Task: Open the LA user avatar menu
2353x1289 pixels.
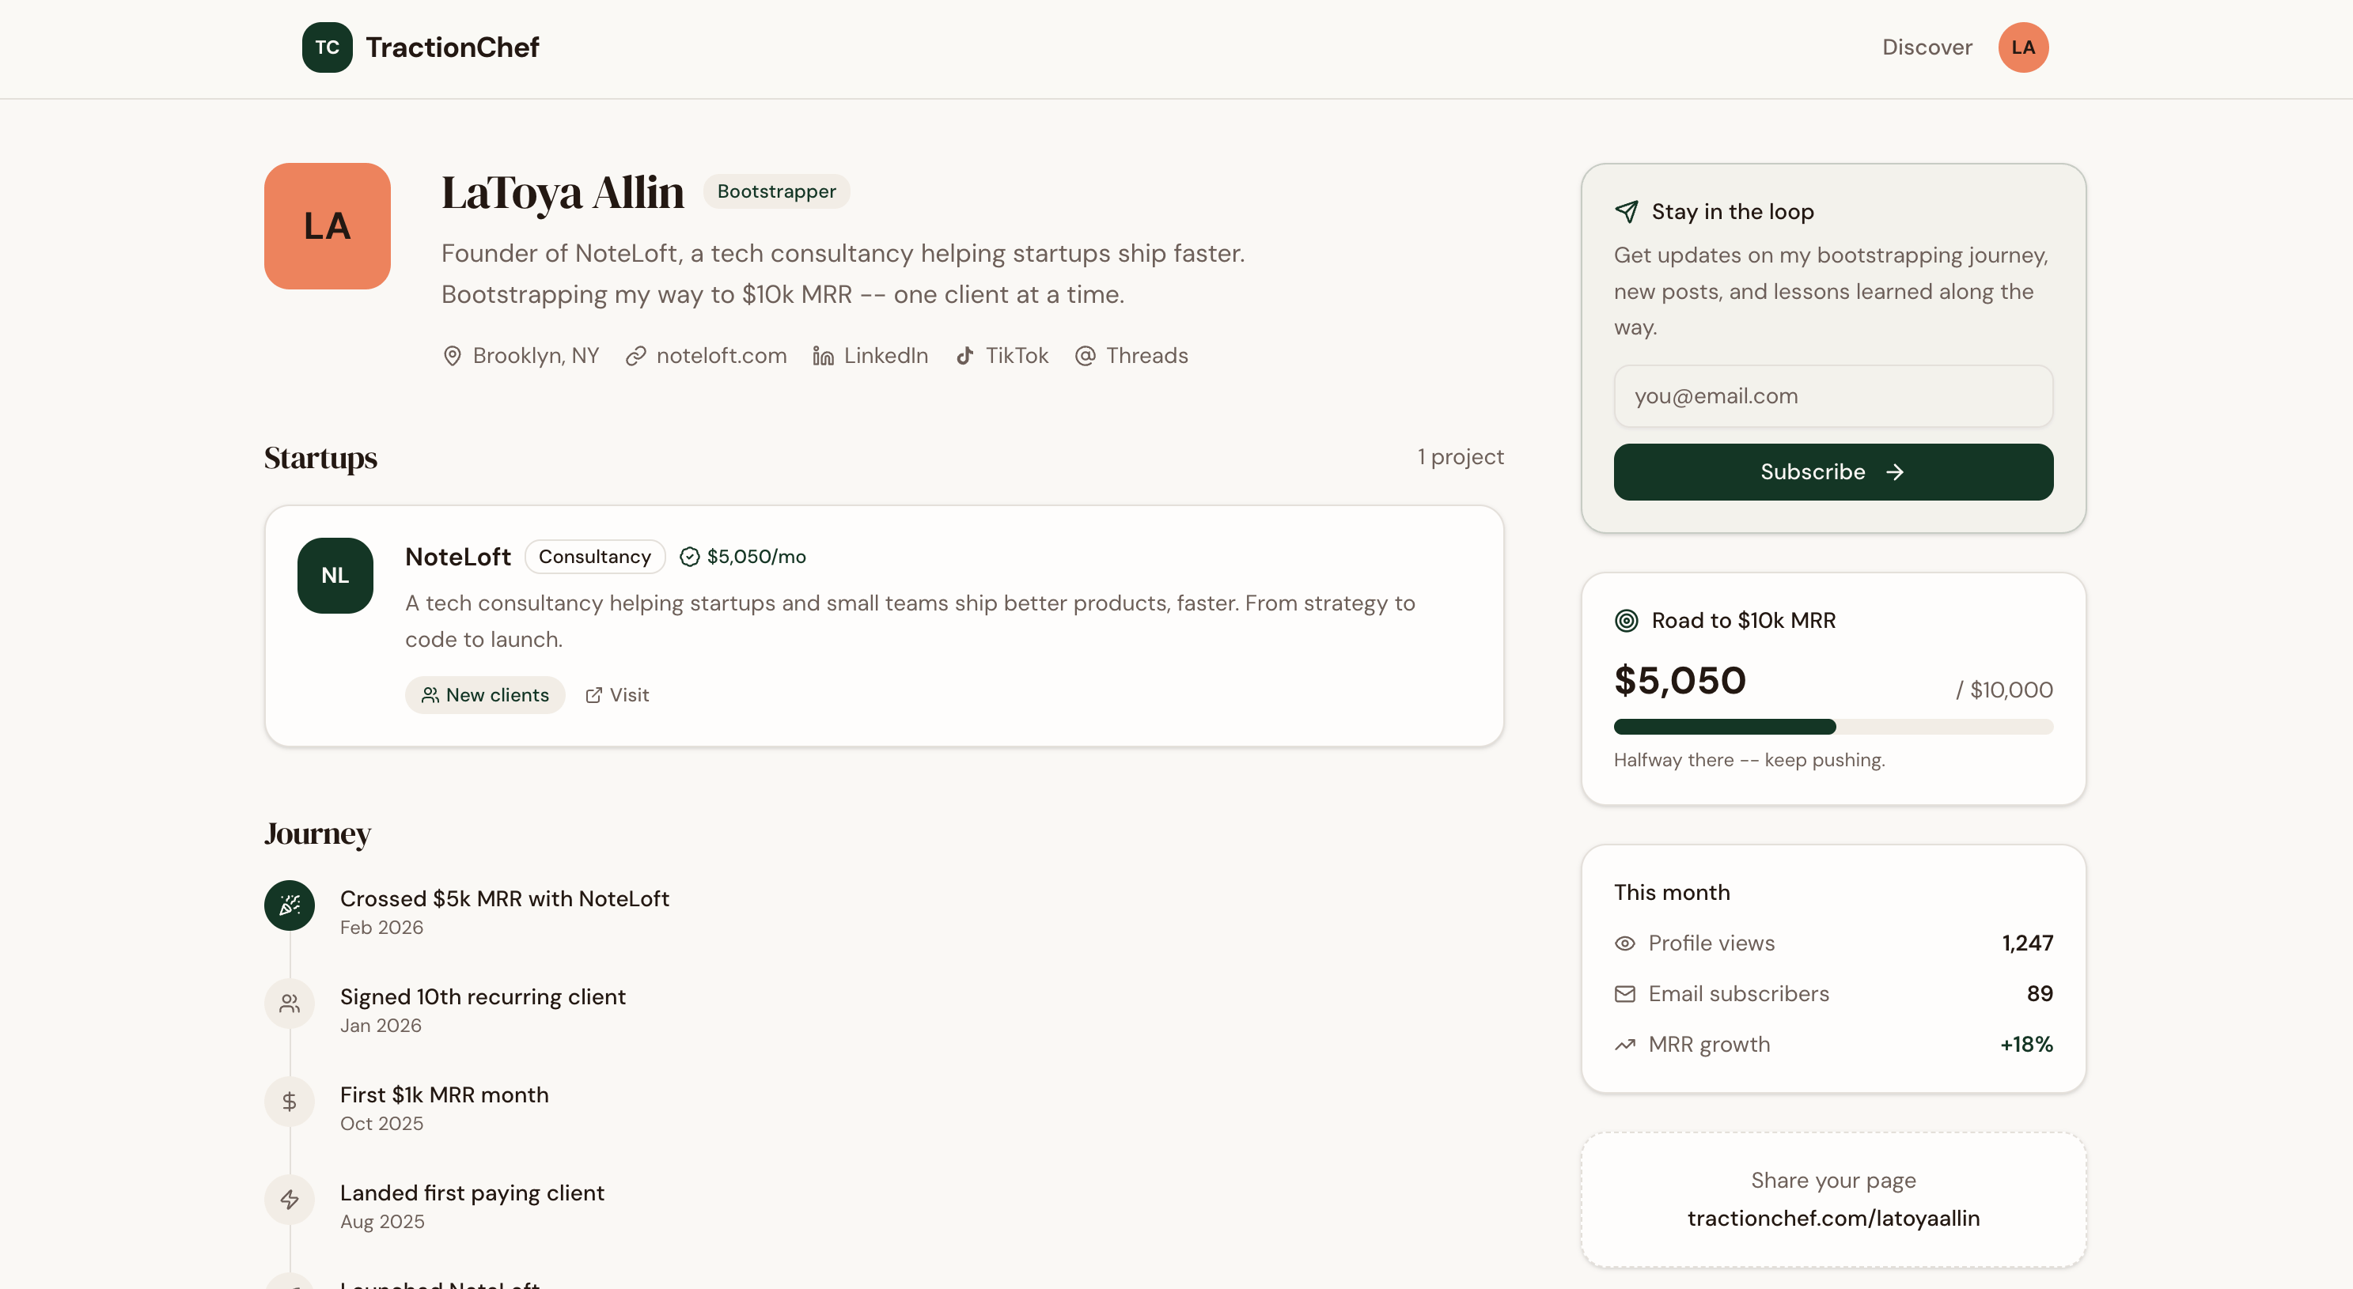Action: tap(2022, 47)
